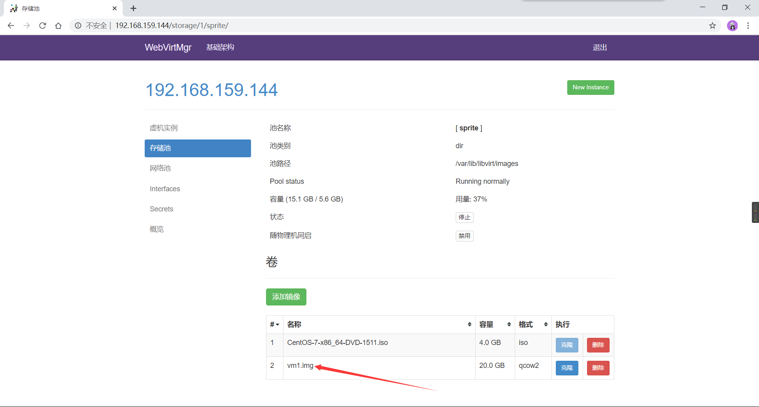Reload the current page
The width and height of the screenshot is (759, 407).
pos(43,26)
